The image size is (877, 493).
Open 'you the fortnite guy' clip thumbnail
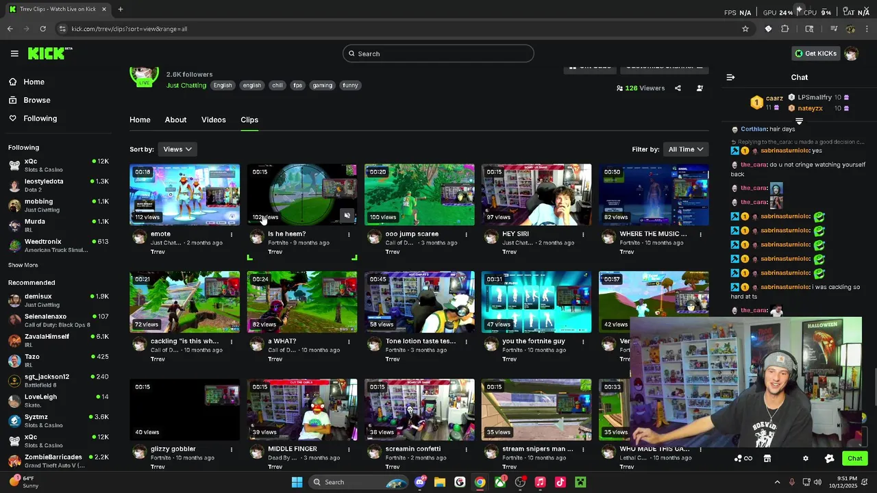pos(536,302)
